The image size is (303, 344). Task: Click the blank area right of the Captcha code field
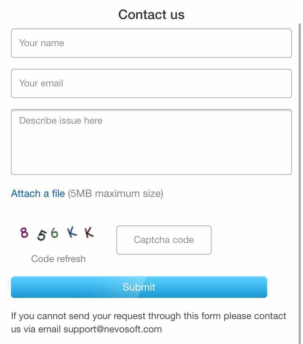click(253, 240)
